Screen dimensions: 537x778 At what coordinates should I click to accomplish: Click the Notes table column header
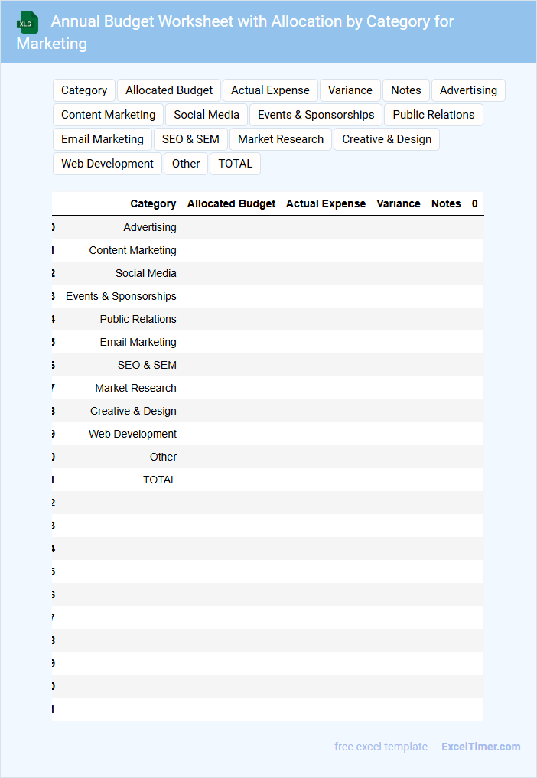[x=446, y=204]
